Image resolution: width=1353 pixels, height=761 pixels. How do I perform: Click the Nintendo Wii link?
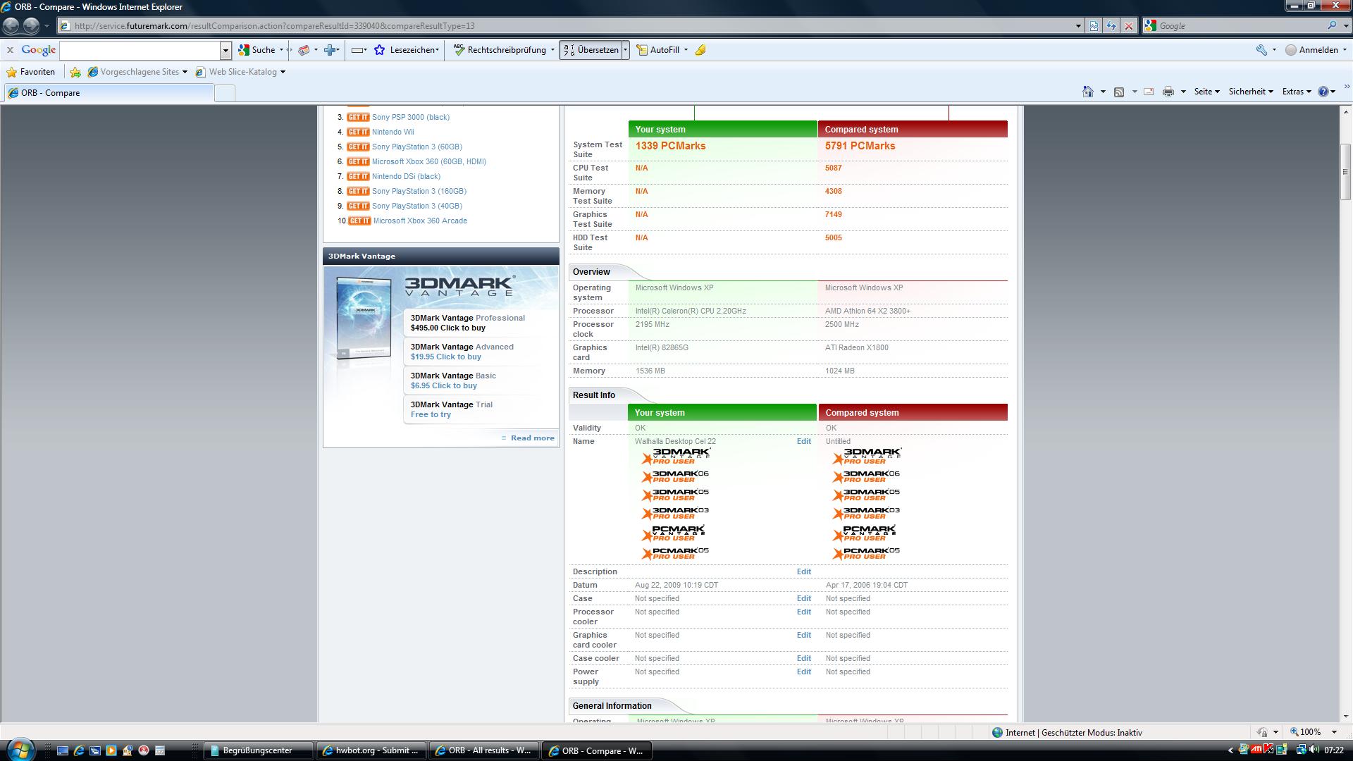[x=393, y=132]
